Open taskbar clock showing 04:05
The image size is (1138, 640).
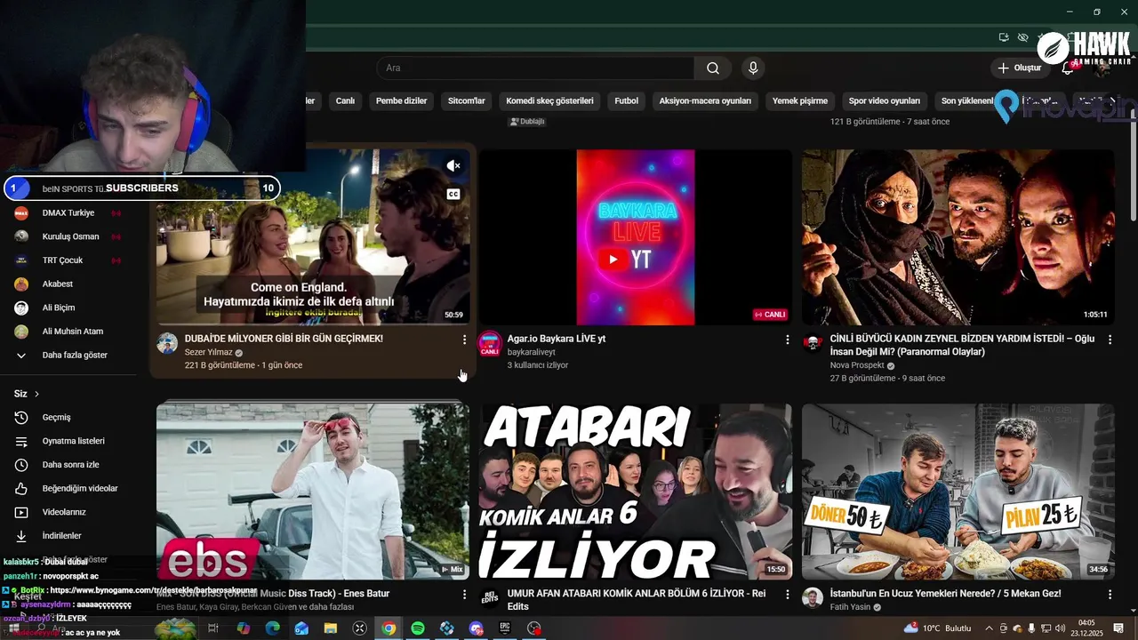(x=1086, y=628)
